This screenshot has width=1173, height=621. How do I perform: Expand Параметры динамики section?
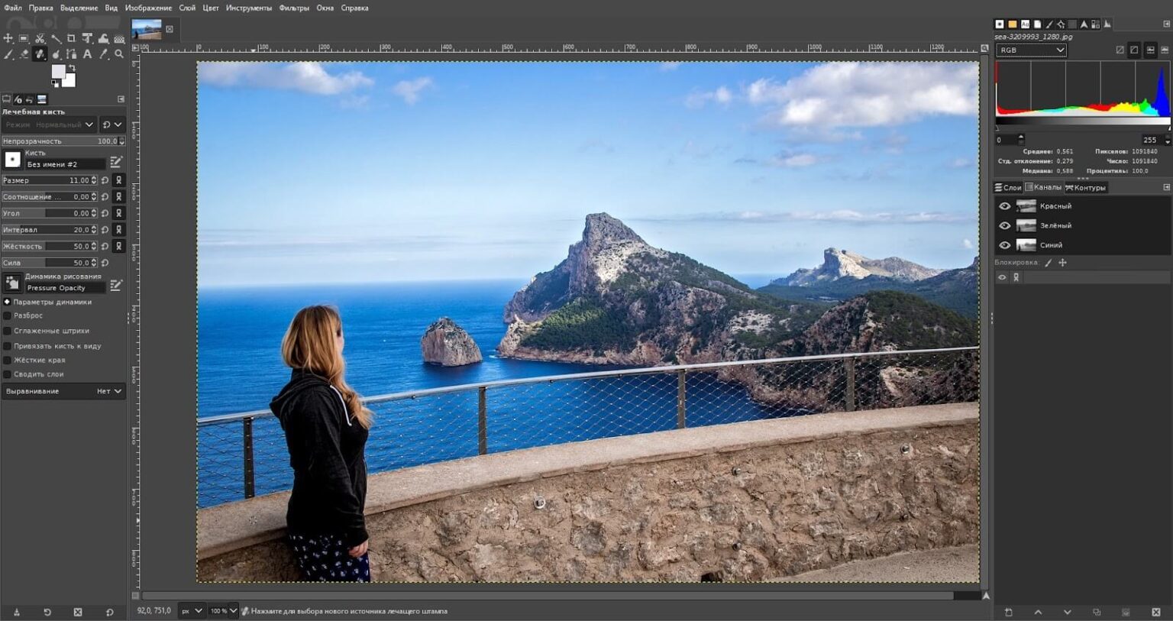click(8, 302)
